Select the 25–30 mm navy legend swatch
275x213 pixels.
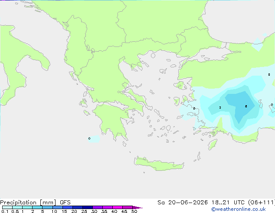[87, 207]
